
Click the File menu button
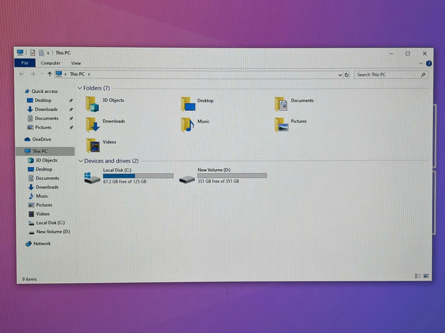tap(25, 63)
